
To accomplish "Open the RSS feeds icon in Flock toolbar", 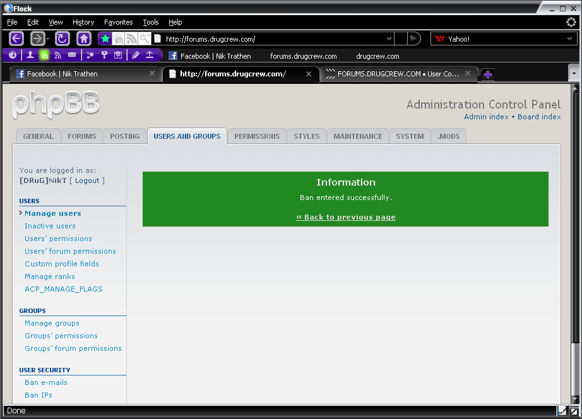I will pos(58,56).
